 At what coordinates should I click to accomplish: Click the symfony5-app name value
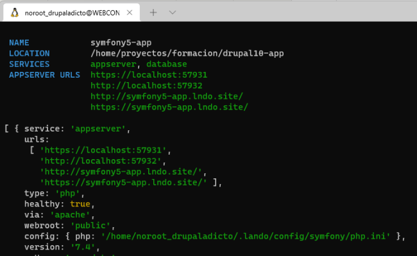click(x=121, y=43)
